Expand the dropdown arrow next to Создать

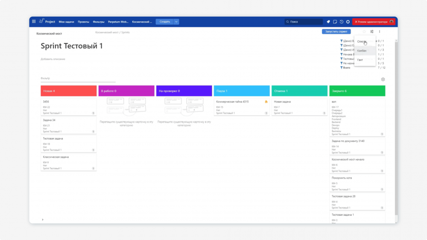pos(176,21)
